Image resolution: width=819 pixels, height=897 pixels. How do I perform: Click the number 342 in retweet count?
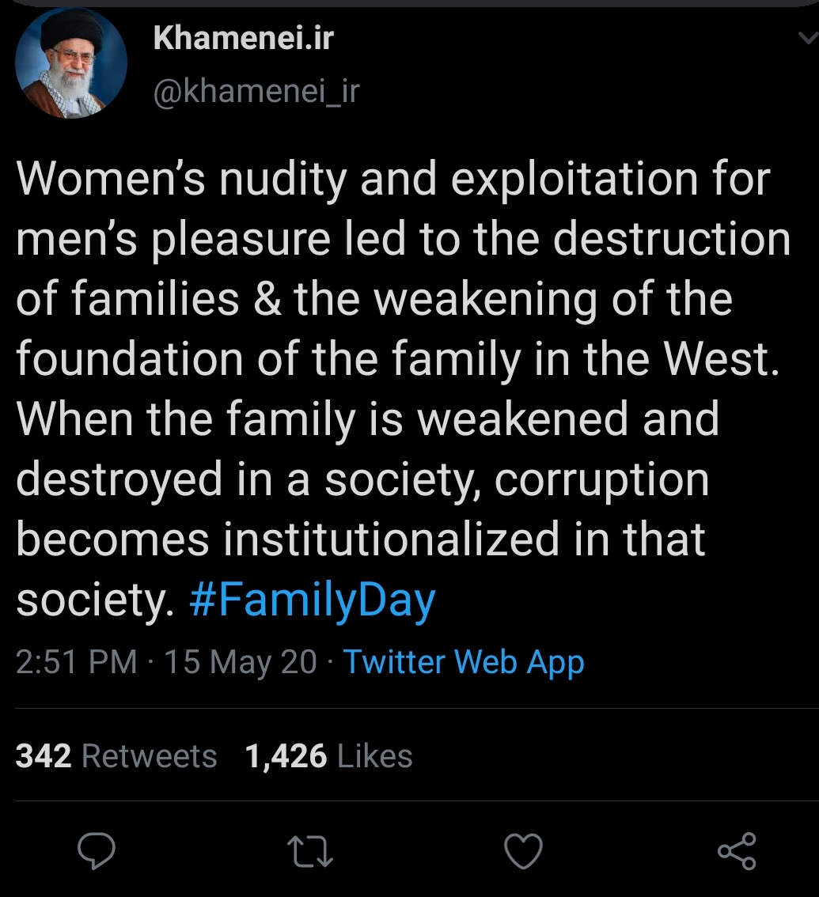[44, 756]
